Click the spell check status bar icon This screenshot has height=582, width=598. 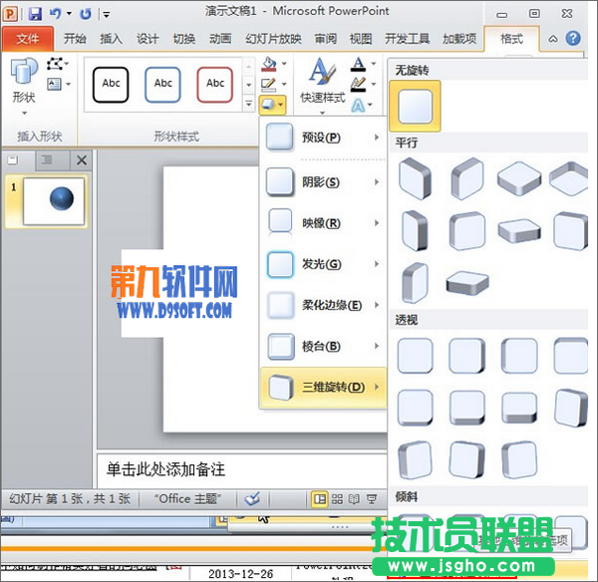252,499
